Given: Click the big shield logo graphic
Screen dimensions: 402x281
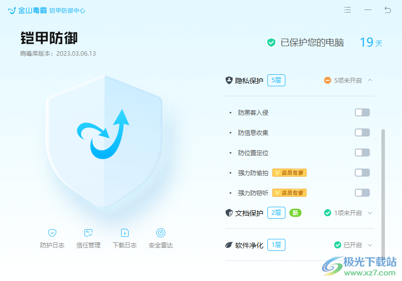Looking at the screenshot, I should [104, 142].
